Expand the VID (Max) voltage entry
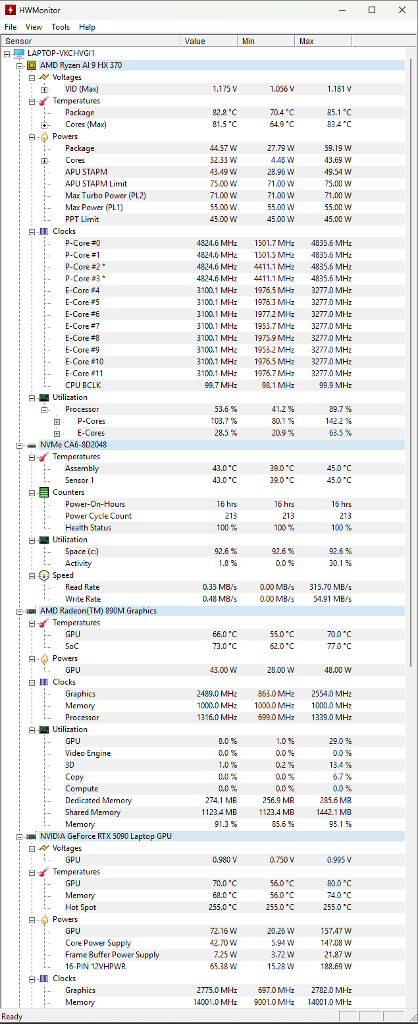The width and height of the screenshot is (418, 1024). 44,89
